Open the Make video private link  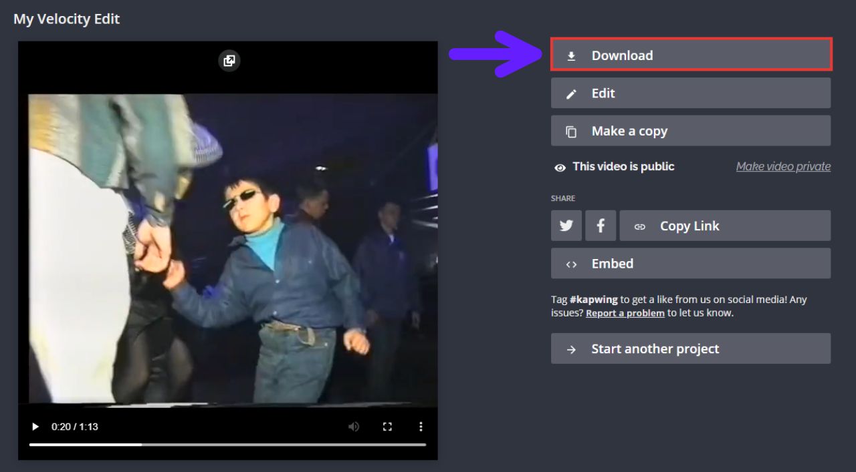[x=783, y=166]
